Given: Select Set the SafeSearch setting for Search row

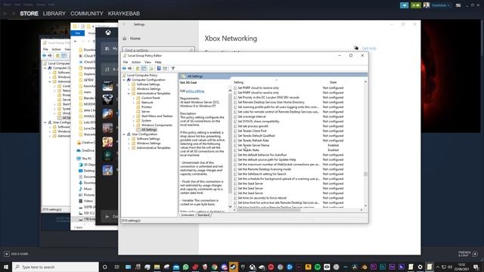Looking at the screenshot, I should (x=289, y=174).
